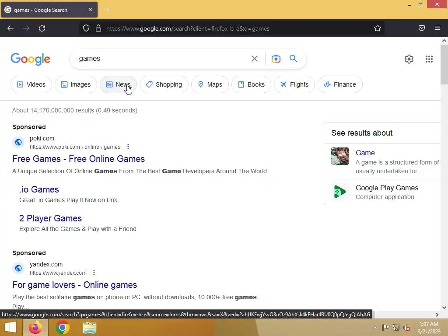Open File Explorer from the taskbar
Viewport: 448px width, 336px height.
89,328
